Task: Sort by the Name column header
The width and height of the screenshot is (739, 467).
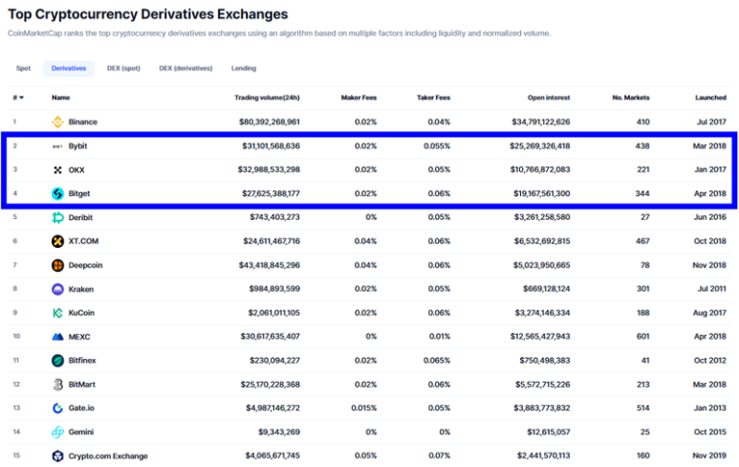Action: click(x=61, y=98)
